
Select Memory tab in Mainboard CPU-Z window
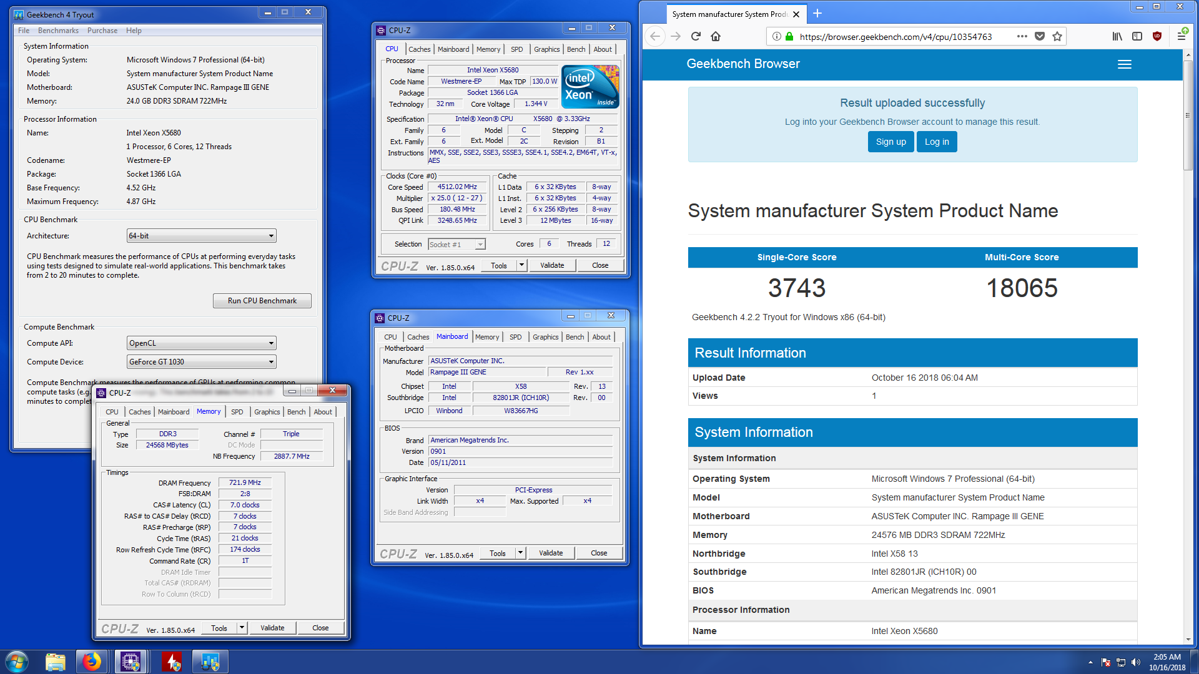tap(487, 337)
